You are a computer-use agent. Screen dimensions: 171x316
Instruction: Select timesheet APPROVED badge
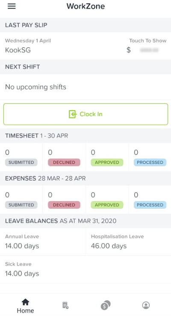point(107,162)
